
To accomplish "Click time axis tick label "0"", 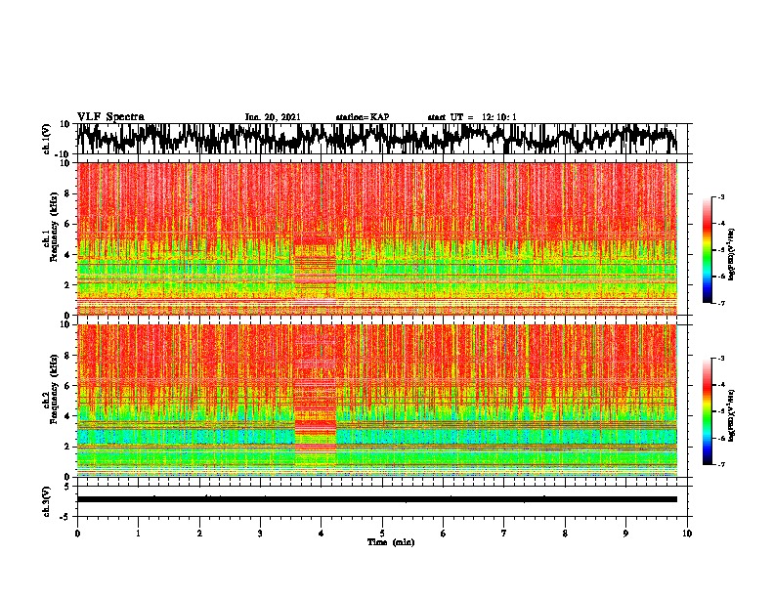I will pyautogui.click(x=77, y=534).
